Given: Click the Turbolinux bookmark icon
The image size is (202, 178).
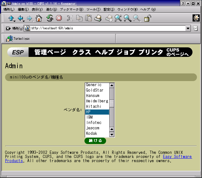Looking at the screenshot, I should (x=10, y=39).
